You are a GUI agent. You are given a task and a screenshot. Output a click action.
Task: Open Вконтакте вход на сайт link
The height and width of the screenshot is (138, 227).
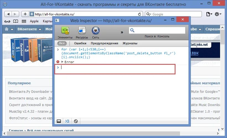(x=31, y=98)
